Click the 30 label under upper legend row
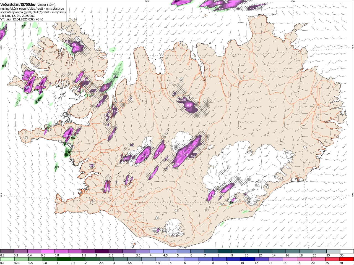The width and height of the screenshot is (354, 265). (342, 255)
